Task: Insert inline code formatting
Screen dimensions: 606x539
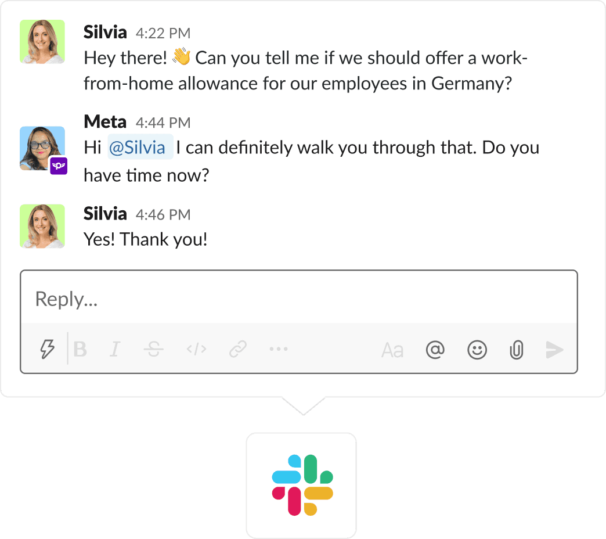Action: click(x=196, y=349)
